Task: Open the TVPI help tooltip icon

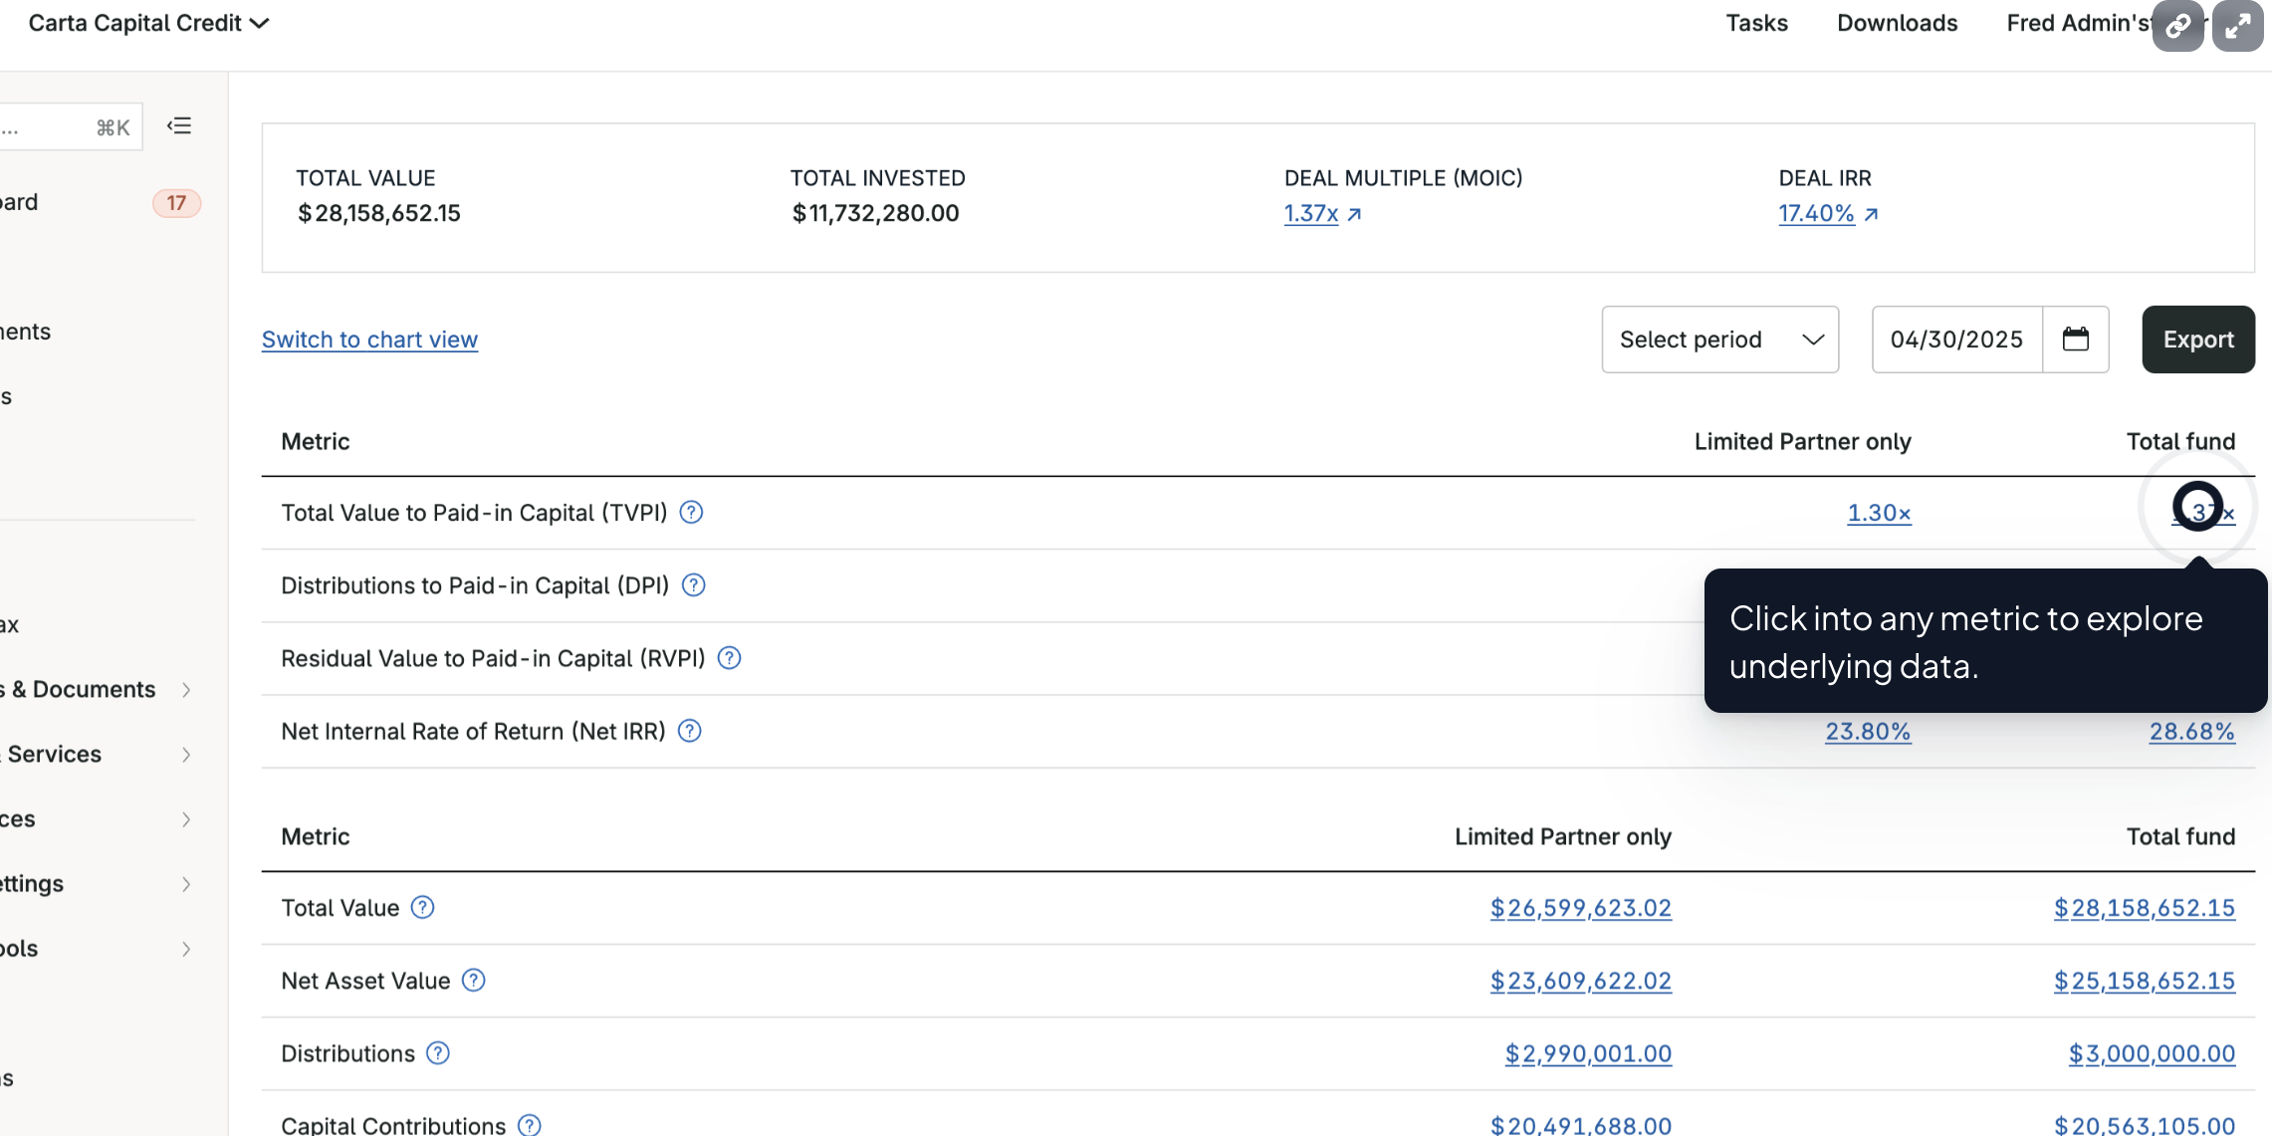Action: (691, 512)
